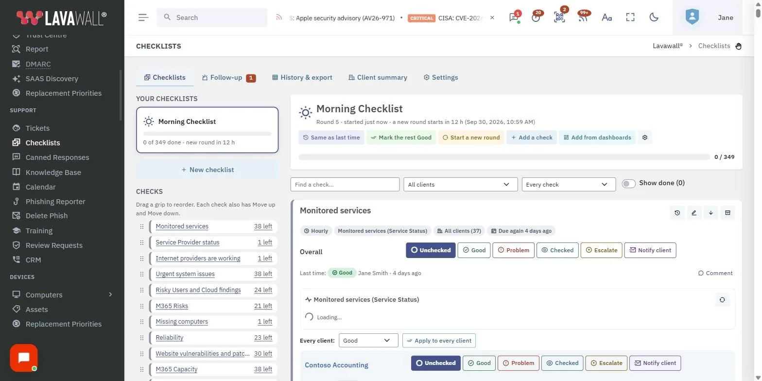Mark Overall status as Problem
Image resolution: width=762 pixels, height=381 pixels.
tap(513, 250)
